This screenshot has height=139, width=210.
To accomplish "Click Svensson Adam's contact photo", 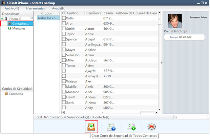I will [175, 21].
